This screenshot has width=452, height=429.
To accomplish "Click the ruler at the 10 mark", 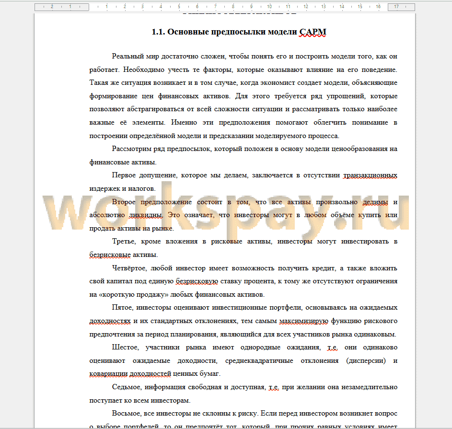I will click(x=269, y=6).
